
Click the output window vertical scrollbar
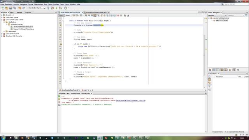pos(206,114)
